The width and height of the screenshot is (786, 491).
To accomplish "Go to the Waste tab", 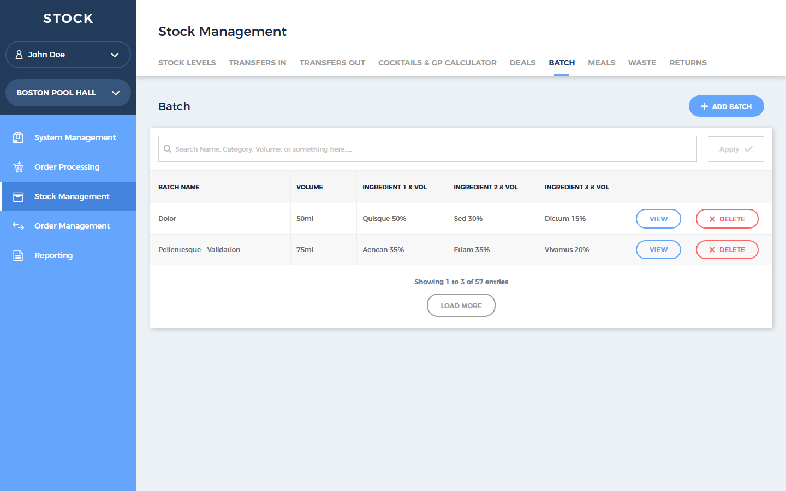I will pyautogui.click(x=642, y=63).
